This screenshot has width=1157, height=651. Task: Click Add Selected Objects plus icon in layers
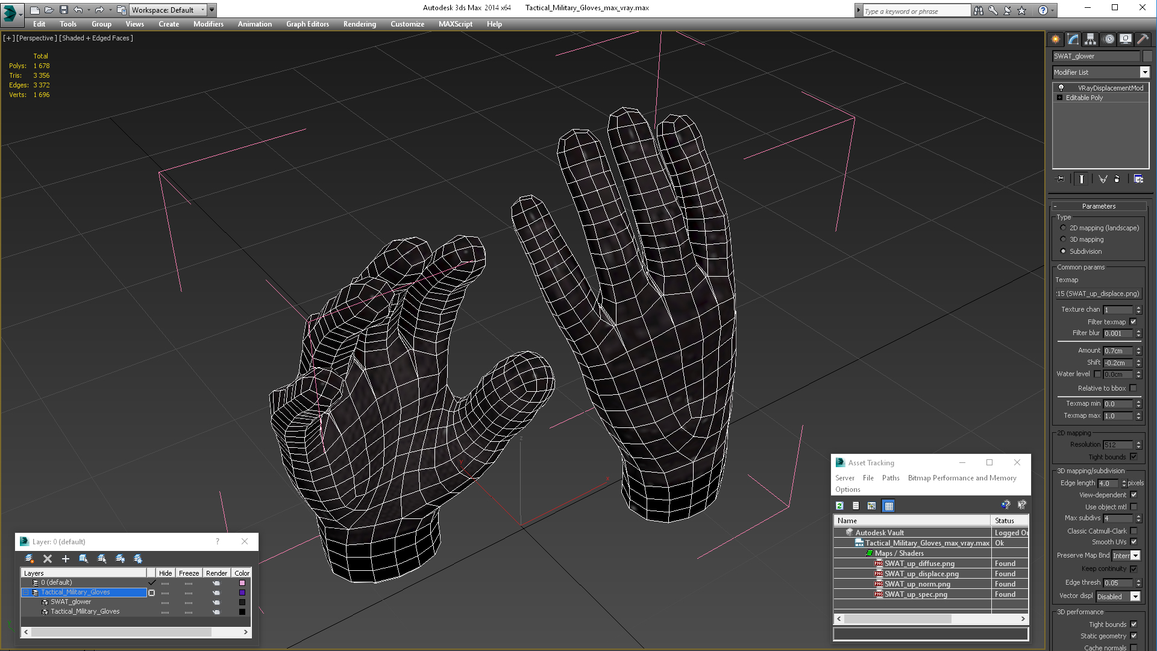(x=66, y=559)
